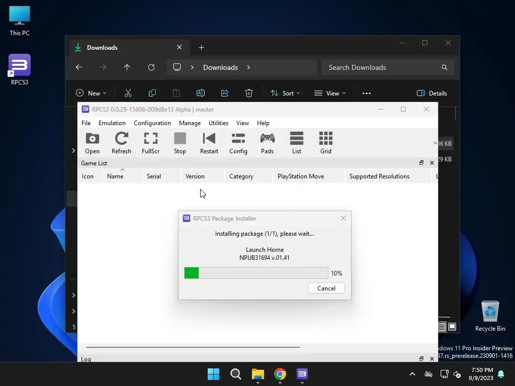Close the Log panel
The width and height of the screenshot is (515, 386).
(432, 359)
